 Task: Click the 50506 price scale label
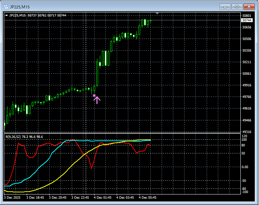pos(247,39)
